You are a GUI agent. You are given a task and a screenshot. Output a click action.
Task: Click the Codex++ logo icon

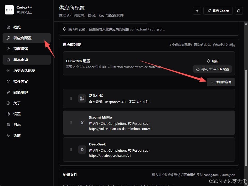pyautogui.click(x=9, y=10)
